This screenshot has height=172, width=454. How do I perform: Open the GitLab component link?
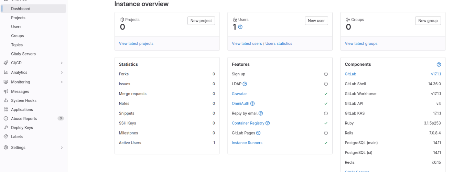[x=350, y=74]
